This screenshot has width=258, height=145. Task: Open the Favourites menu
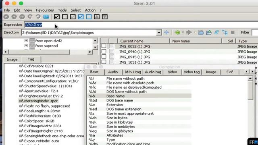pyautogui.click(x=45, y=10)
